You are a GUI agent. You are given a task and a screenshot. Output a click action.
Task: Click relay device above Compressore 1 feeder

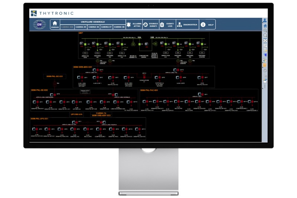click(98, 129)
